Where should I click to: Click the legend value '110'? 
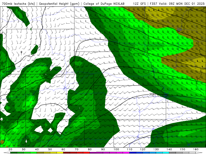[130, 149]
